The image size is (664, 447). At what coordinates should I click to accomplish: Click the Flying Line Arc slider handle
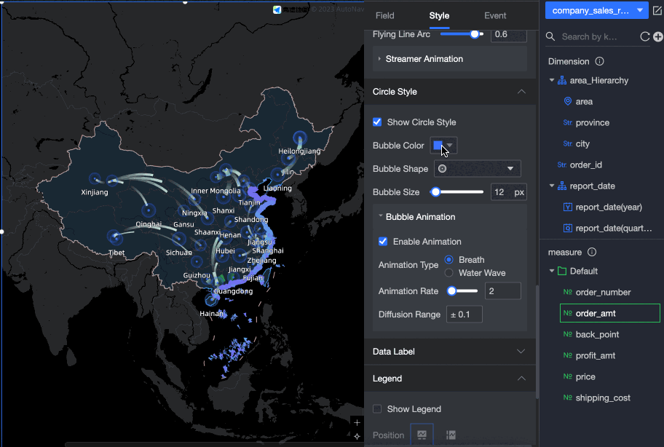pyautogui.click(x=475, y=34)
